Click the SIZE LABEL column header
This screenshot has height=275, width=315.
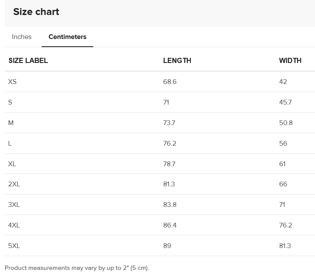click(x=28, y=60)
